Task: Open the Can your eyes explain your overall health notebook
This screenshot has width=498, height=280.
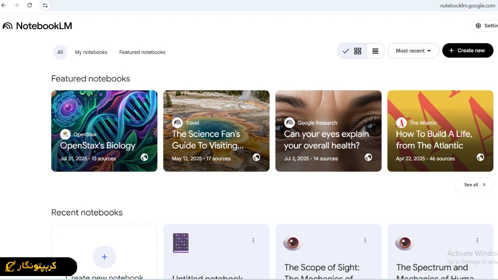Action: (328, 131)
